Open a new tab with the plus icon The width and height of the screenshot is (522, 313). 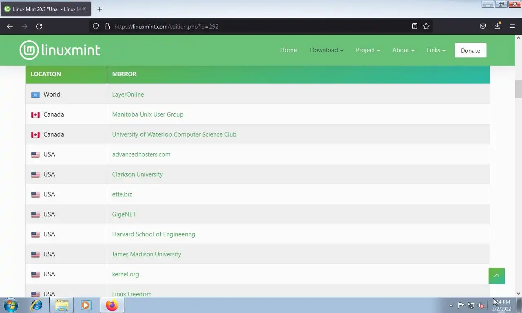100,9
